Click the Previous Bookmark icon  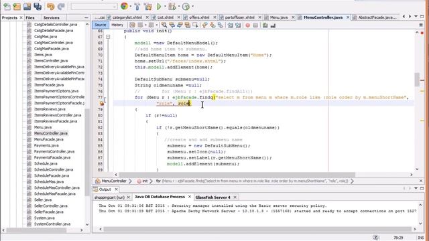pos(205,25)
